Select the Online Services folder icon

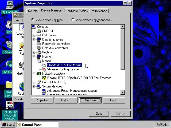tap(9, 85)
